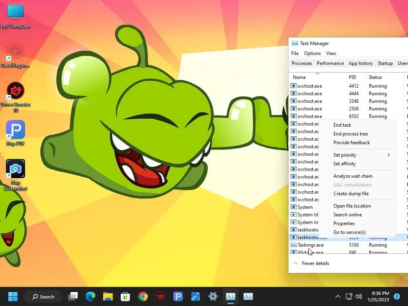Select svchost.exe row with PID 6352
The width and height of the screenshot is (408, 306).
348,116
